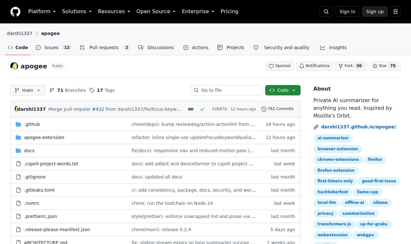Viewport: 411px width, 244px height.
Task: Expand the Solutions menu
Action: point(77,12)
